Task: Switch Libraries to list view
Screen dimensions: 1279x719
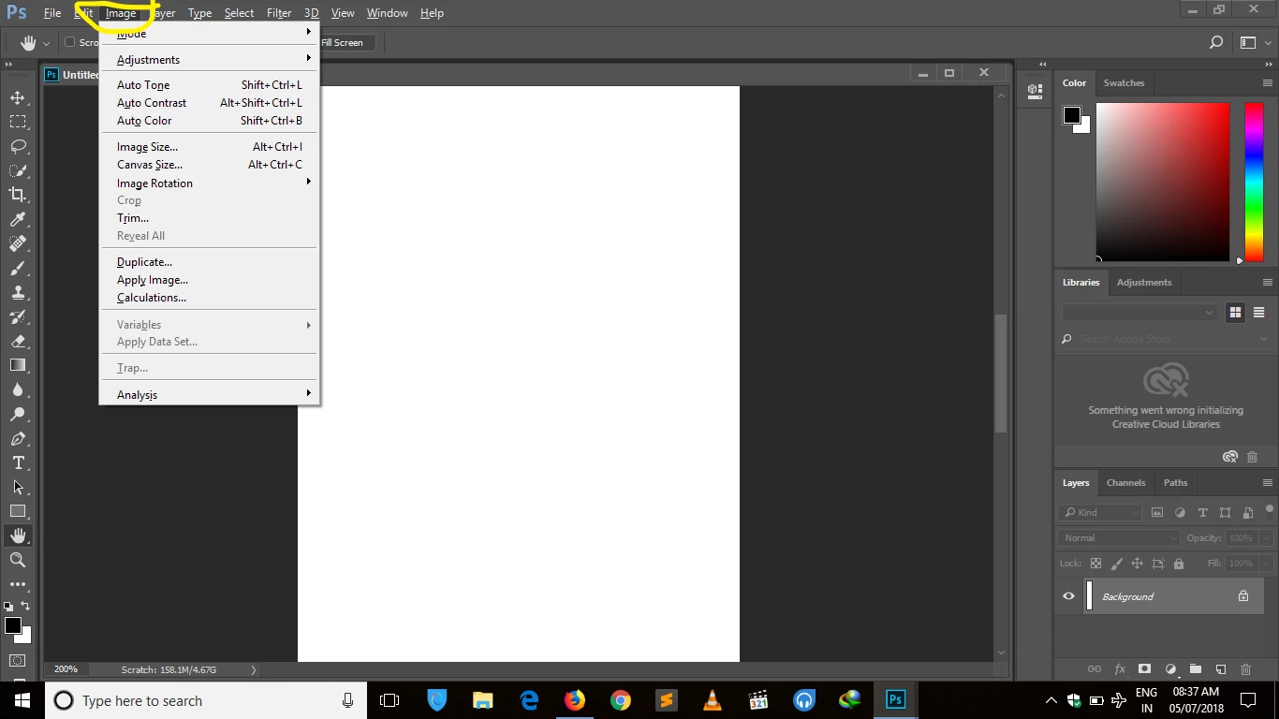Action: pyautogui.click(x=1259, y=312)
